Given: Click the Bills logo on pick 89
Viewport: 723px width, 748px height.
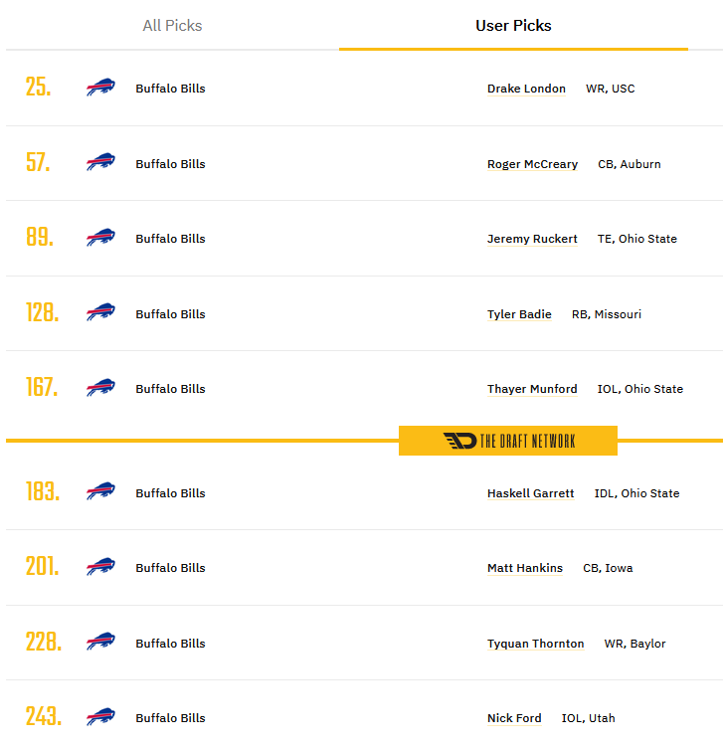Looking at the screenshot, I should (100, 237).
